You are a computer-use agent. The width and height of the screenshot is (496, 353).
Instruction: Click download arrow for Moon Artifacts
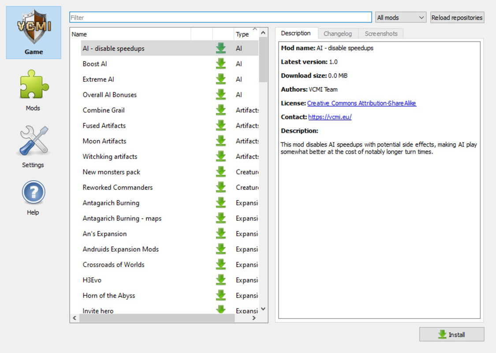click(x=221, y=141)
